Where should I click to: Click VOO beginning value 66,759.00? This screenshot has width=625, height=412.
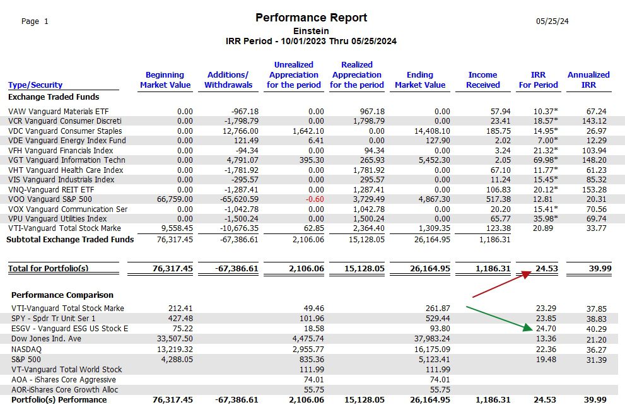(x=175, y=199)
